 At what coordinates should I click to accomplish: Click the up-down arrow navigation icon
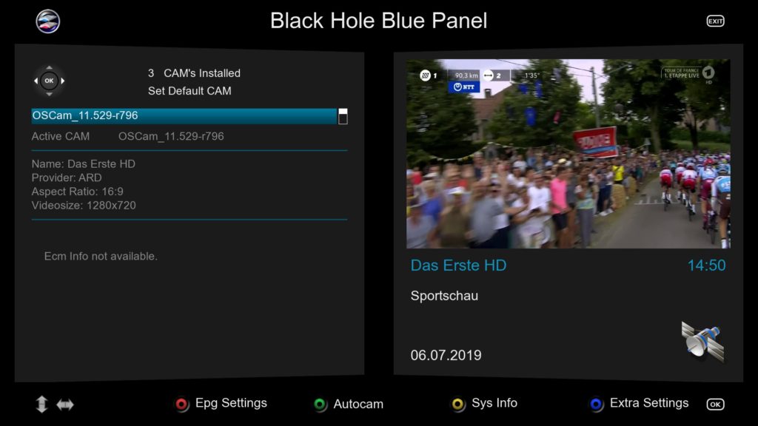tap(42, 405)
